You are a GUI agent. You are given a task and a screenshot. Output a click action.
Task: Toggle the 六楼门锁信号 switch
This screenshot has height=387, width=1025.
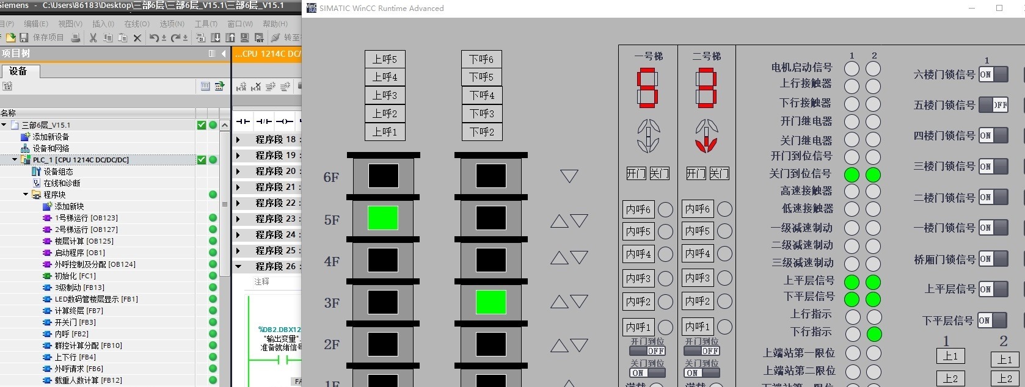point(993,74)
